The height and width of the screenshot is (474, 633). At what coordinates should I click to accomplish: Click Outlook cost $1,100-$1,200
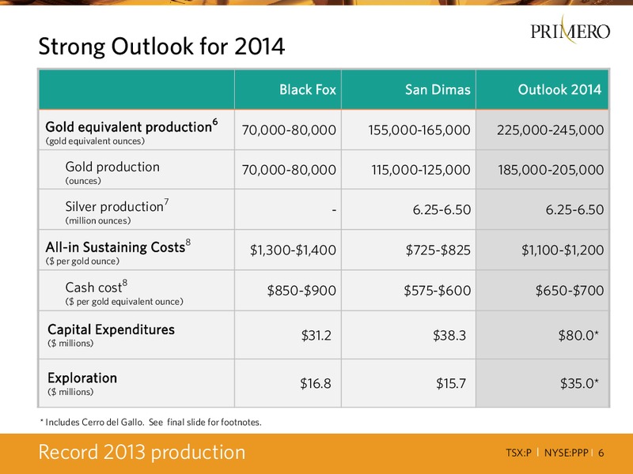[563, 250]
